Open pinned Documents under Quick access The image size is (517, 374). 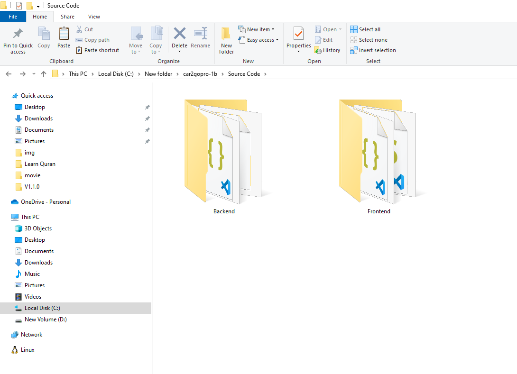[x=39, y=130]
